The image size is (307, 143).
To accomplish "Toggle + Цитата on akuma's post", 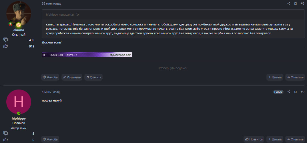I will click(274, 77).
